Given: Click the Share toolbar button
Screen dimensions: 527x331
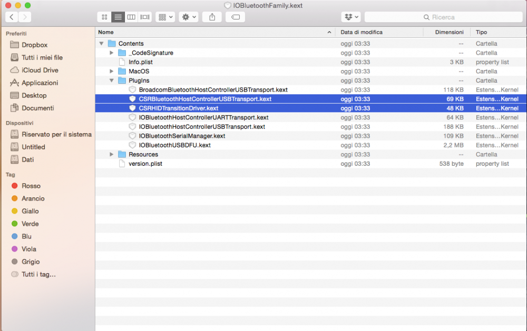Looking at the screenshot, I should point(212,17).
